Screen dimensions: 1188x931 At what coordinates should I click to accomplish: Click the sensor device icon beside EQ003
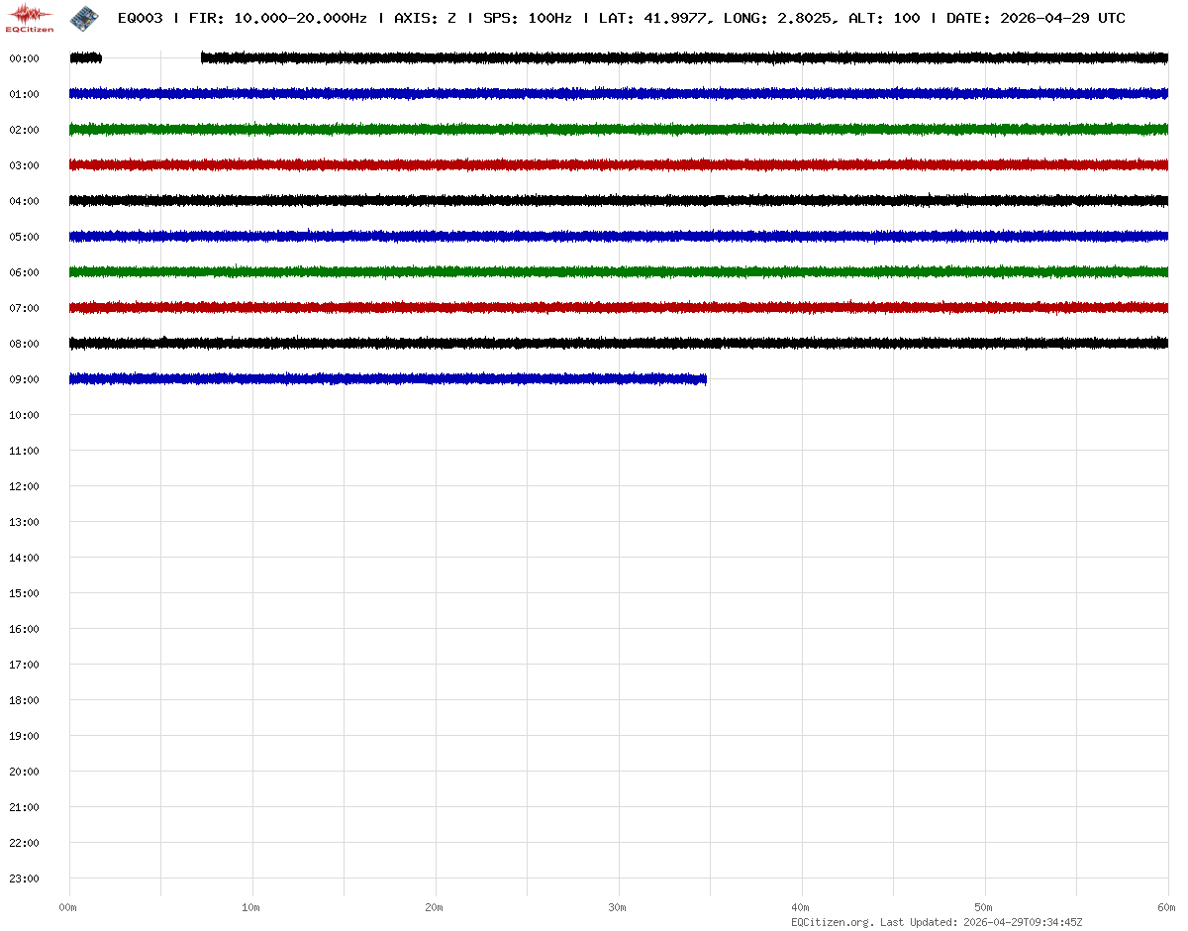(x=84, y=18)
